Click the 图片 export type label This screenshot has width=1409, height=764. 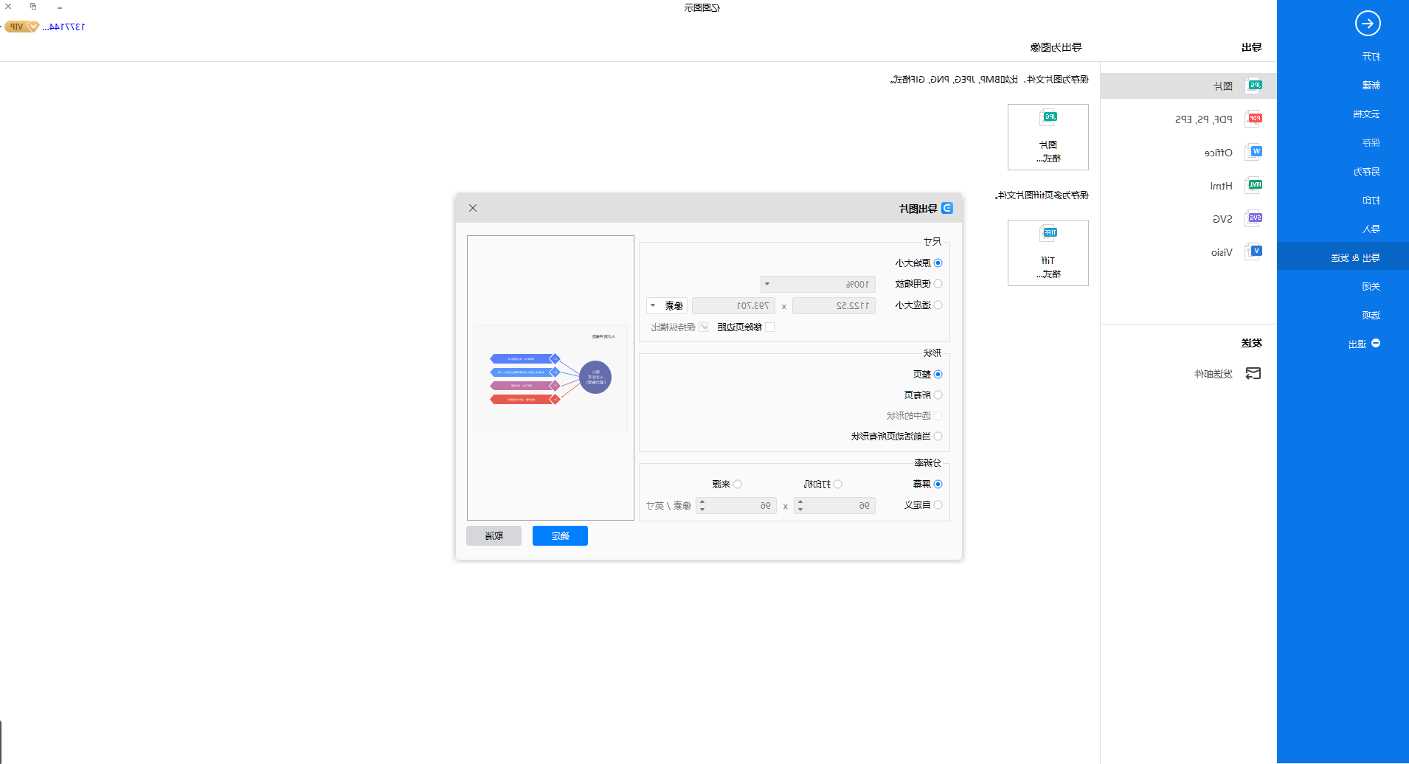[1223, 86]
